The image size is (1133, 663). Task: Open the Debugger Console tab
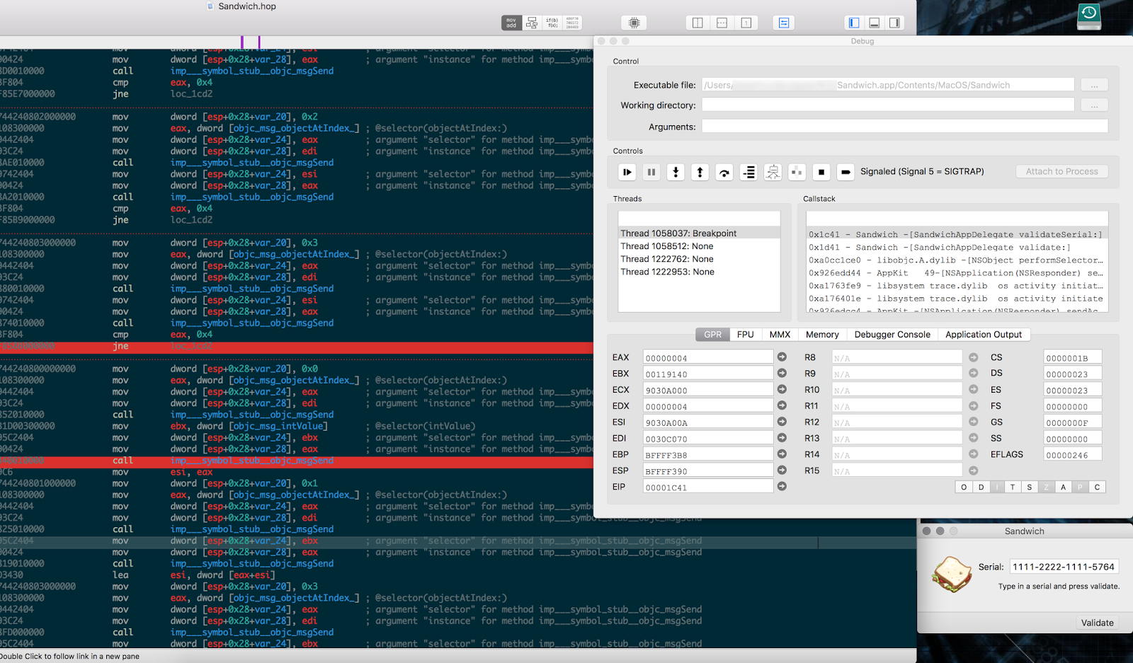coord(892,334)
